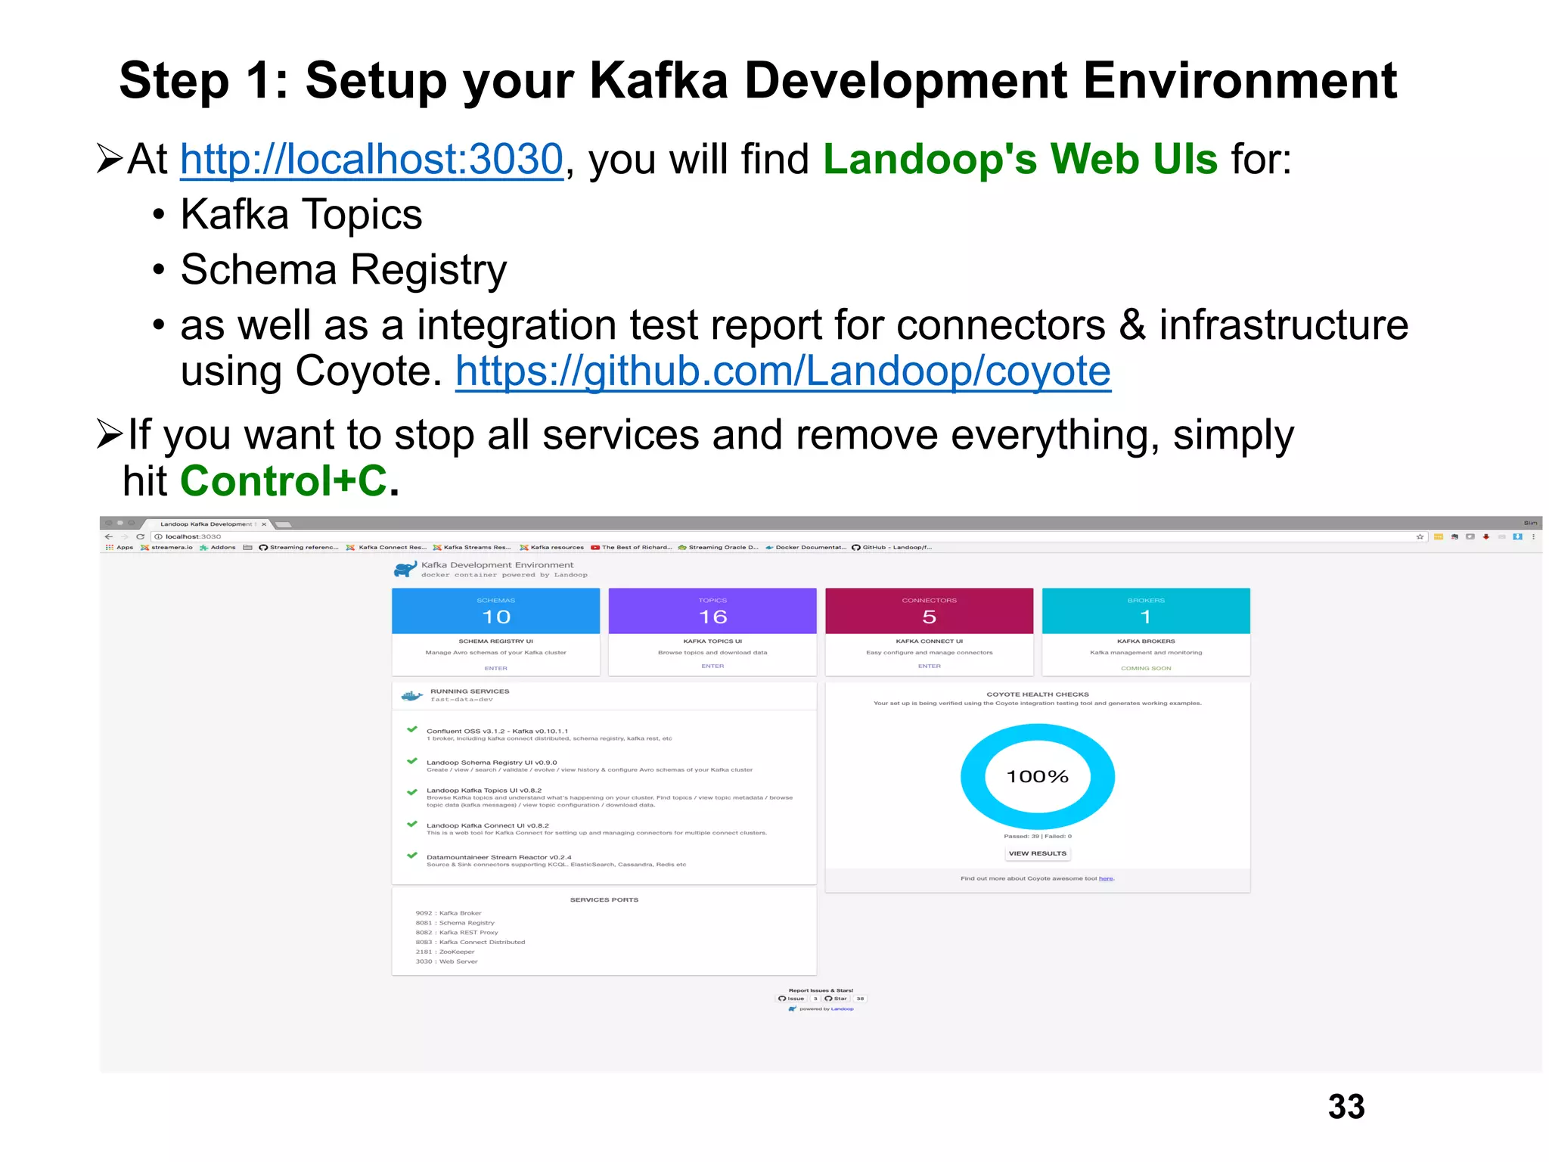Click the purple Topics 16 card
Viewport: 1549px width, 1162px height.
[x=712, y=611]
